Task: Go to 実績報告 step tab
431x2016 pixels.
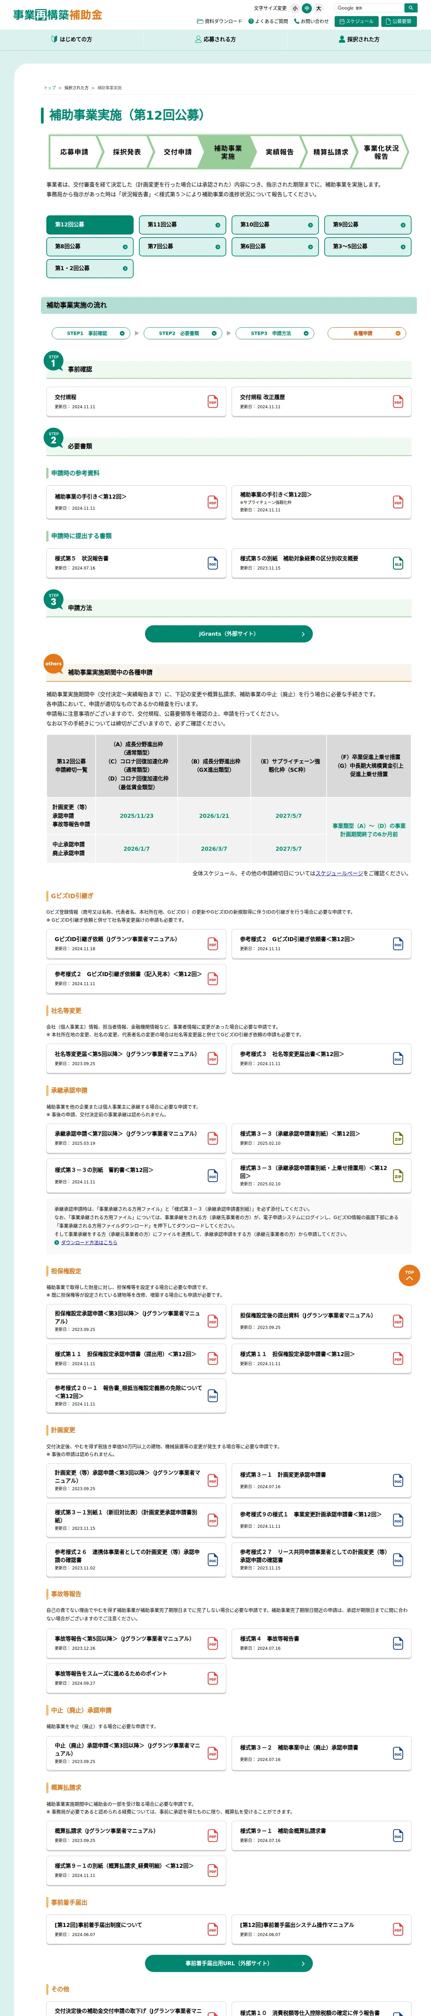Action: pyautogui.click(x=279, y=152)
